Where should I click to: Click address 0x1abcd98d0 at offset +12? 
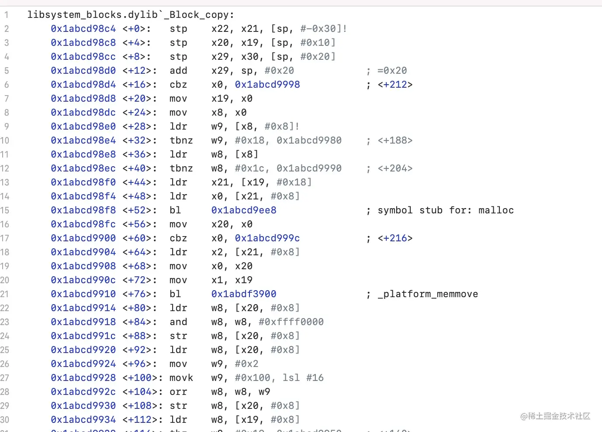click(x=83, y=70)
